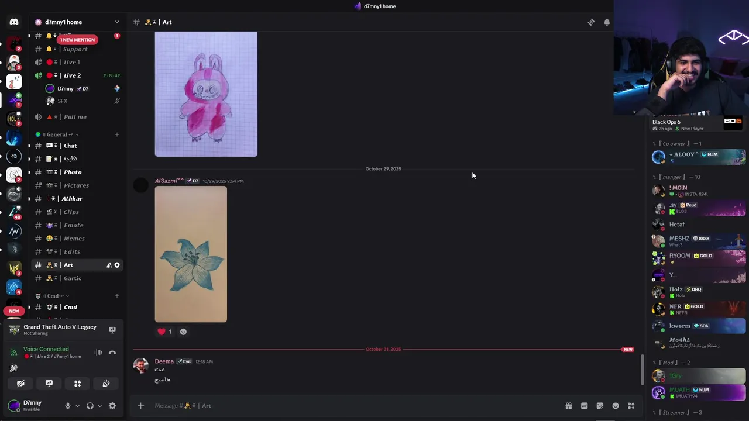
Task: Open member RYOOM in member list
Action: 699,257
